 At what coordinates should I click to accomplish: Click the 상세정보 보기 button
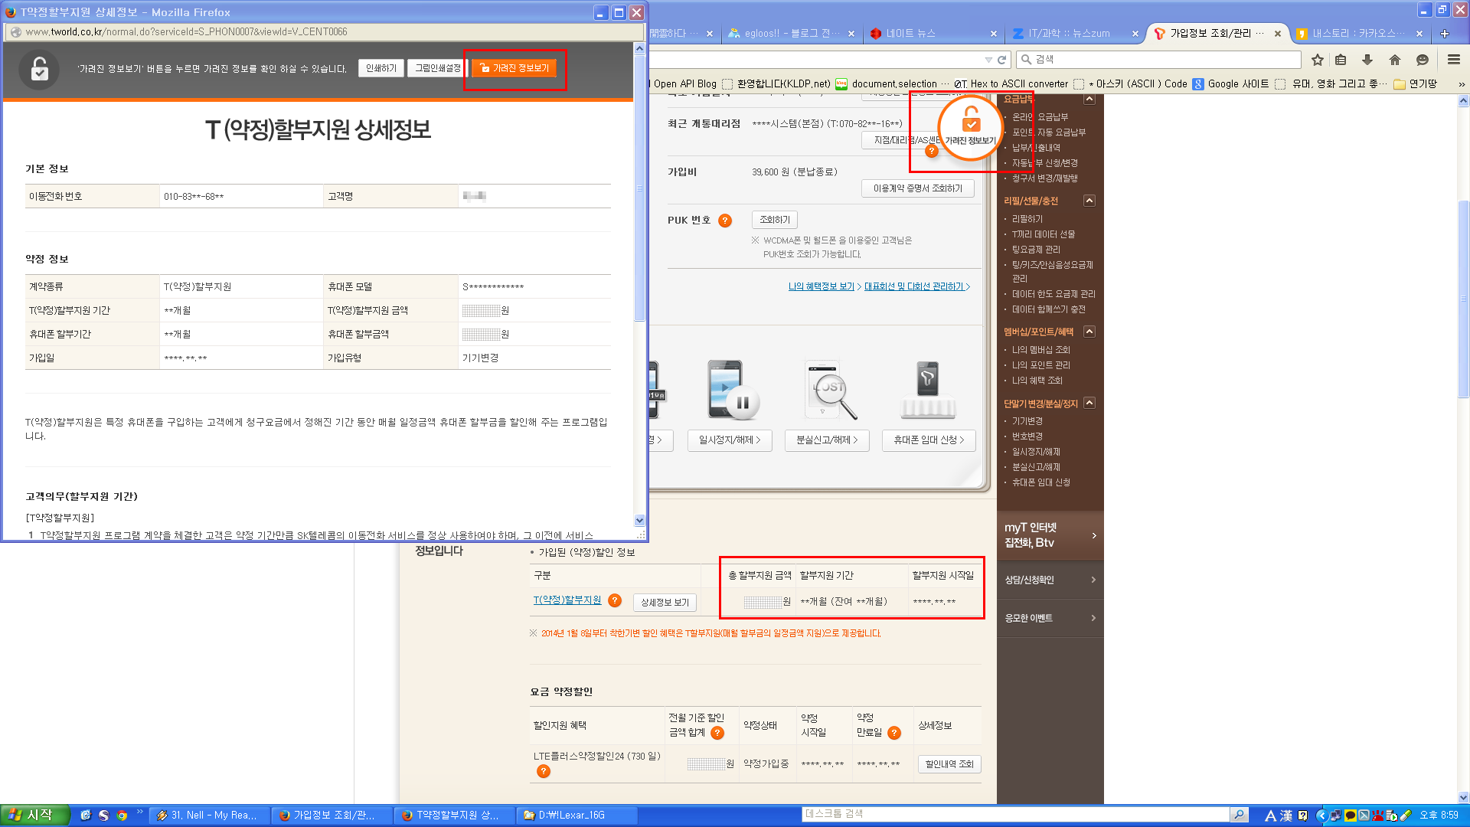pyautogui.click(x=665, y=603)
